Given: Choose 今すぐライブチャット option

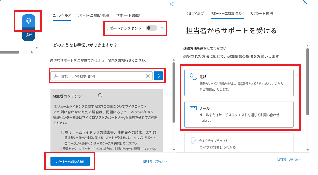Looking at the screenshot, I should click(x=239, y=142).
